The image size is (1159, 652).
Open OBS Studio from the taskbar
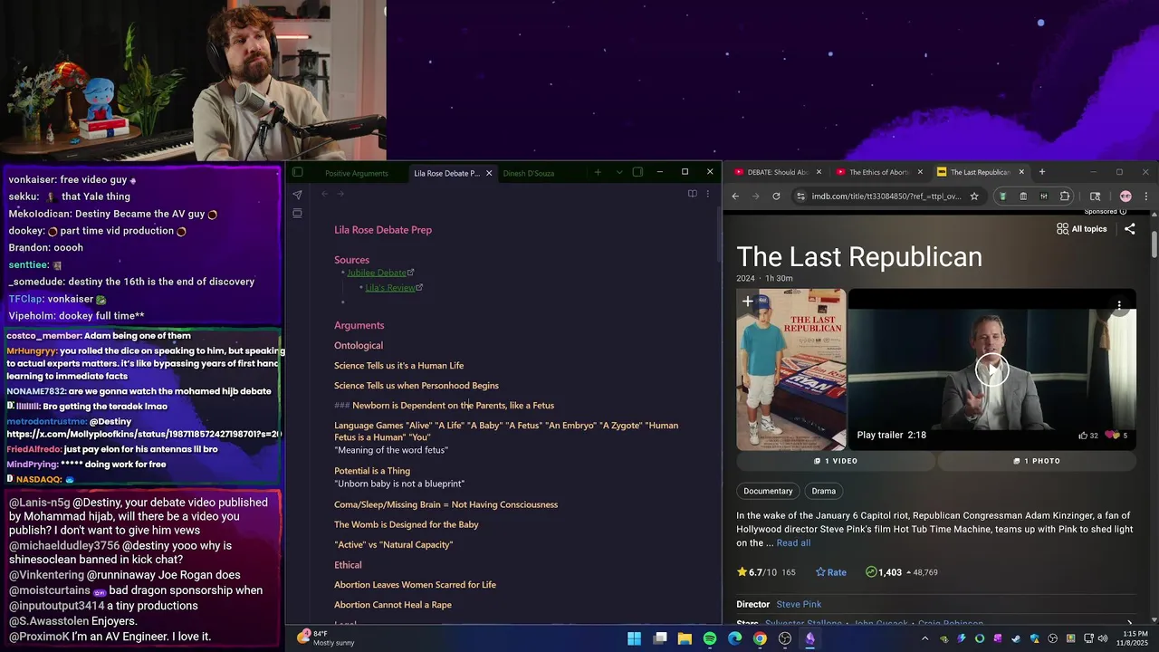click(x=785, y=638)
